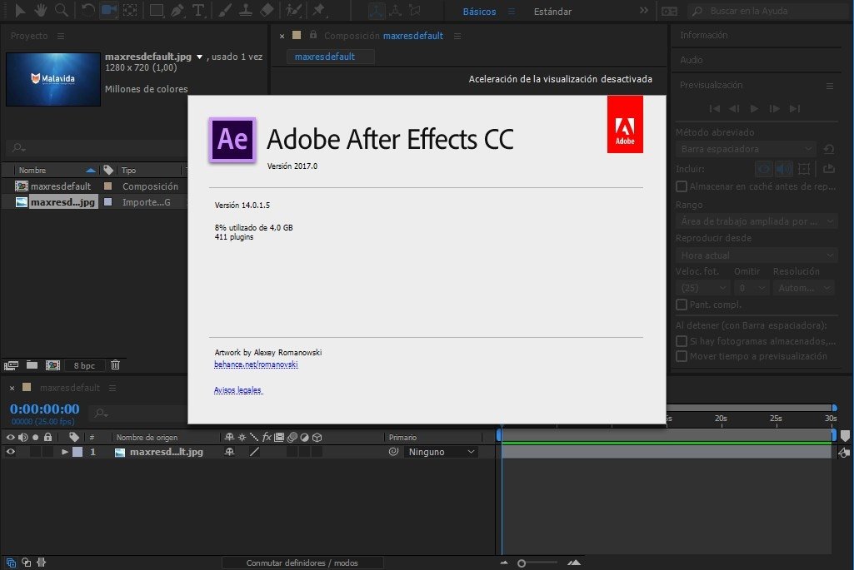The image size is (854, 570).
Task: Open the Audio panel tab
Action: [692, 60]
